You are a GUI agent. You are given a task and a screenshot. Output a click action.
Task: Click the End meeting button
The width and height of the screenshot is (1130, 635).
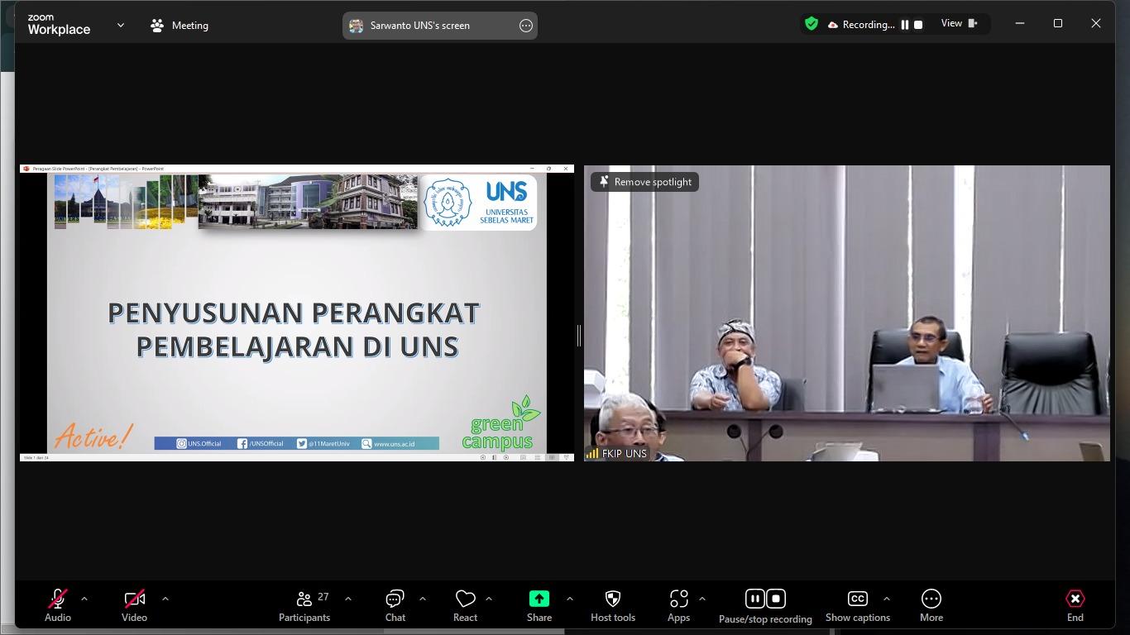(x=1075, y=605)
